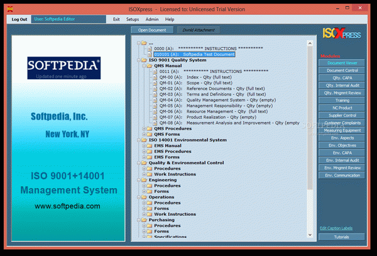Screen dimensions: 377x256
Task: Click the document icon for 0000 INSTRUCTIONS
Action: (150, 49)
